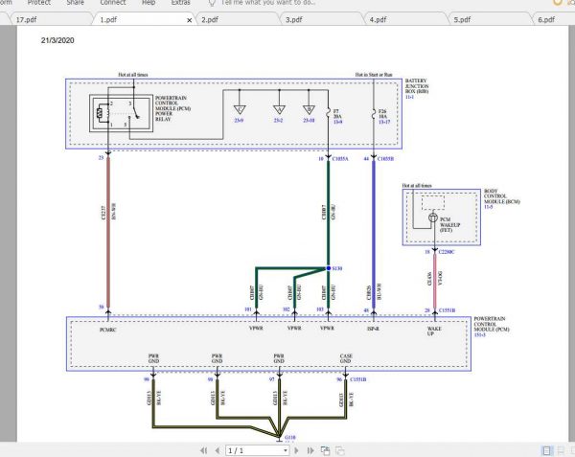Switch to the 2.pdf tab
The image size is (575, 457).
tap(212, 19)
